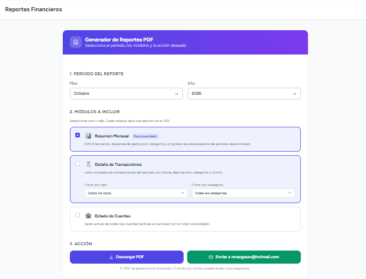366x279 pixels.
Task: Click the Lista completa de transacciones description
Action: (153, 172)
